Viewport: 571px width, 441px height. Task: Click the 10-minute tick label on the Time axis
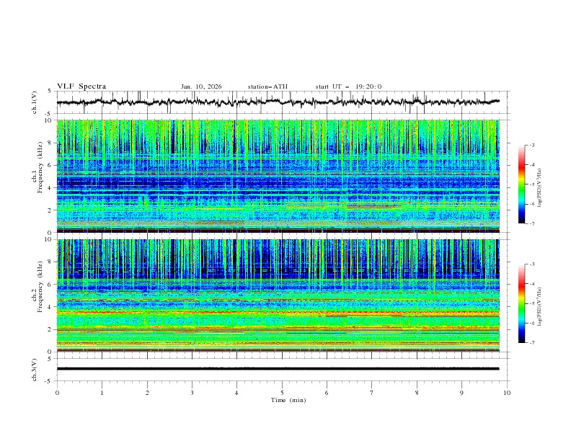tap(506, 393)
